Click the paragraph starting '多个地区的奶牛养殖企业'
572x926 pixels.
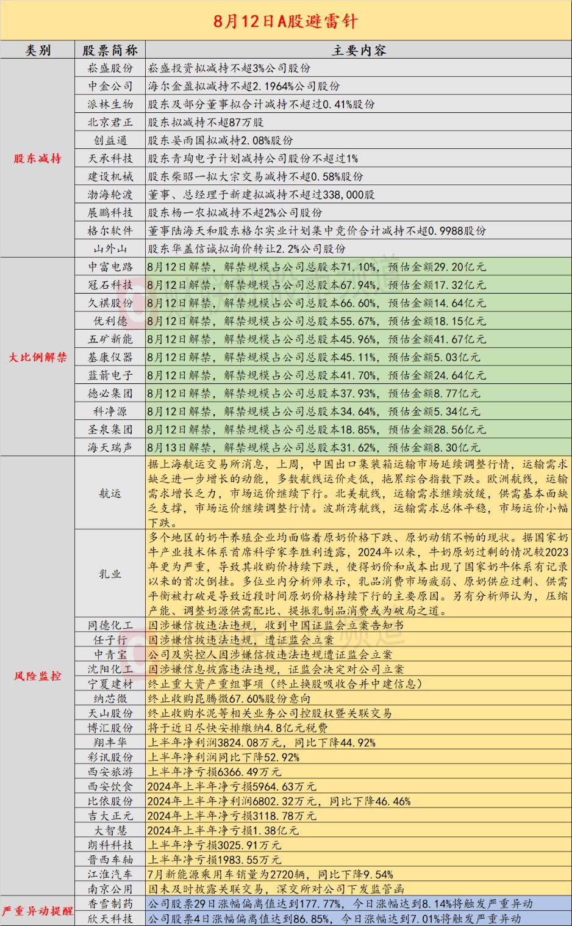point(359,574)
